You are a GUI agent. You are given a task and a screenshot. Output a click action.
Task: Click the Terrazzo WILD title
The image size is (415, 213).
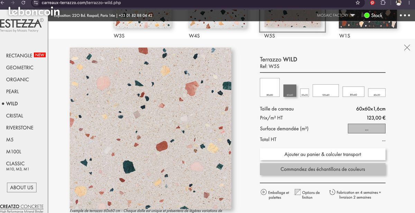(x=278, y=59)
